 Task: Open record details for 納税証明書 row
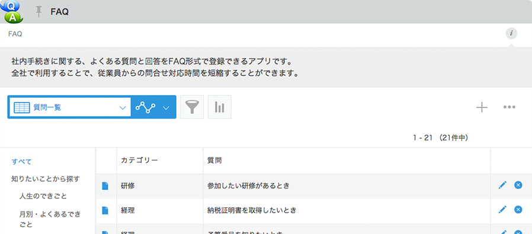tap(105, 211)
